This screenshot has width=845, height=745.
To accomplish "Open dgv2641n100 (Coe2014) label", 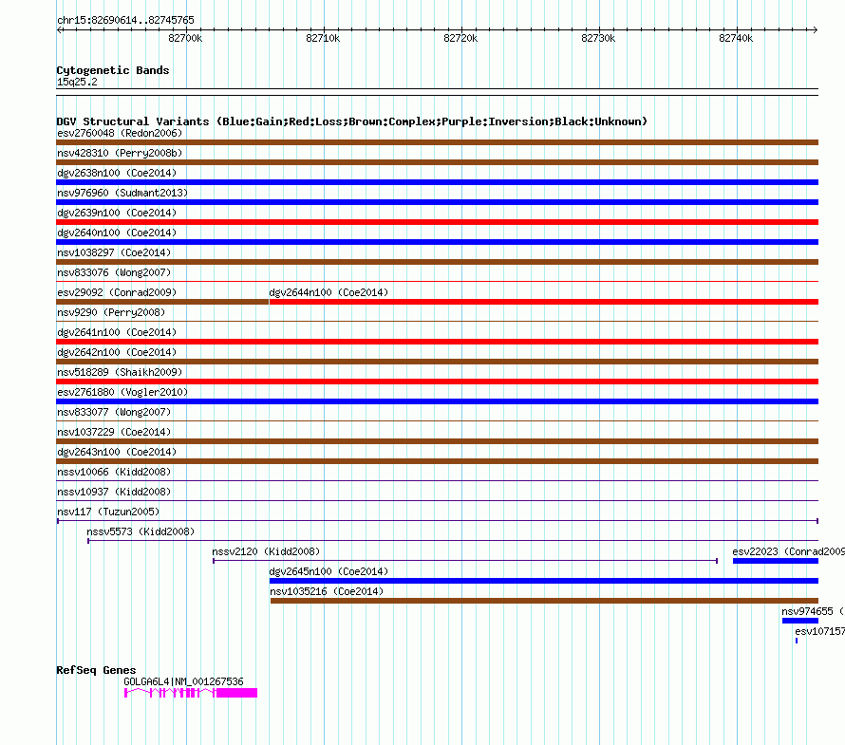I will pos(117,332).
